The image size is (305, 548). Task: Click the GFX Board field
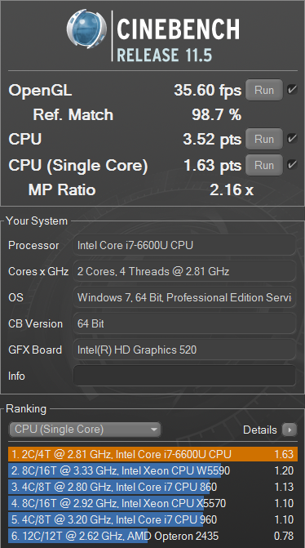pos(184,350)
